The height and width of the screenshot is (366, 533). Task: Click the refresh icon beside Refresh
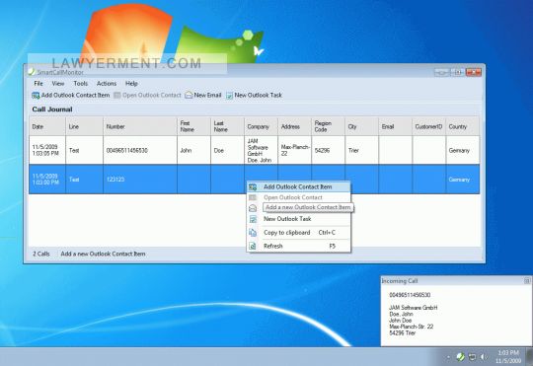tap(253, 246)
